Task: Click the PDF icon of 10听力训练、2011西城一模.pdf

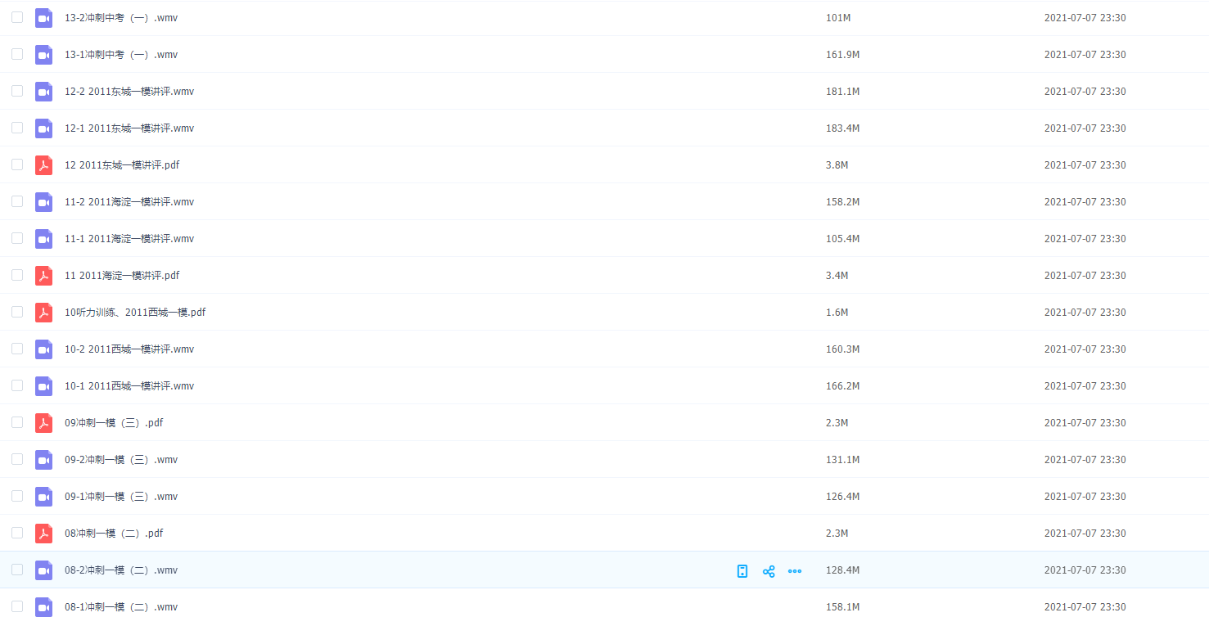Action: (x=43, y=313)
